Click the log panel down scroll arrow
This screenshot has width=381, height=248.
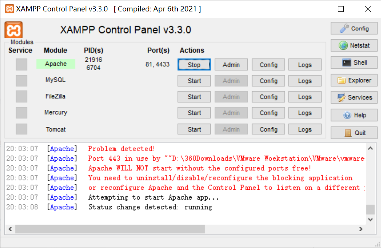coord(370,219)
